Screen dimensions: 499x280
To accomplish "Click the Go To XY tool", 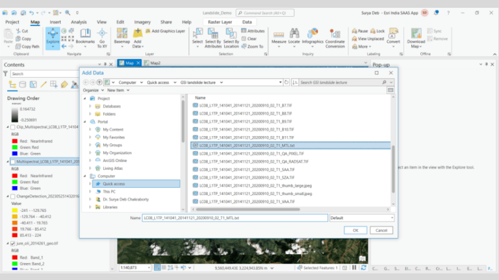I will coord(102,38).
